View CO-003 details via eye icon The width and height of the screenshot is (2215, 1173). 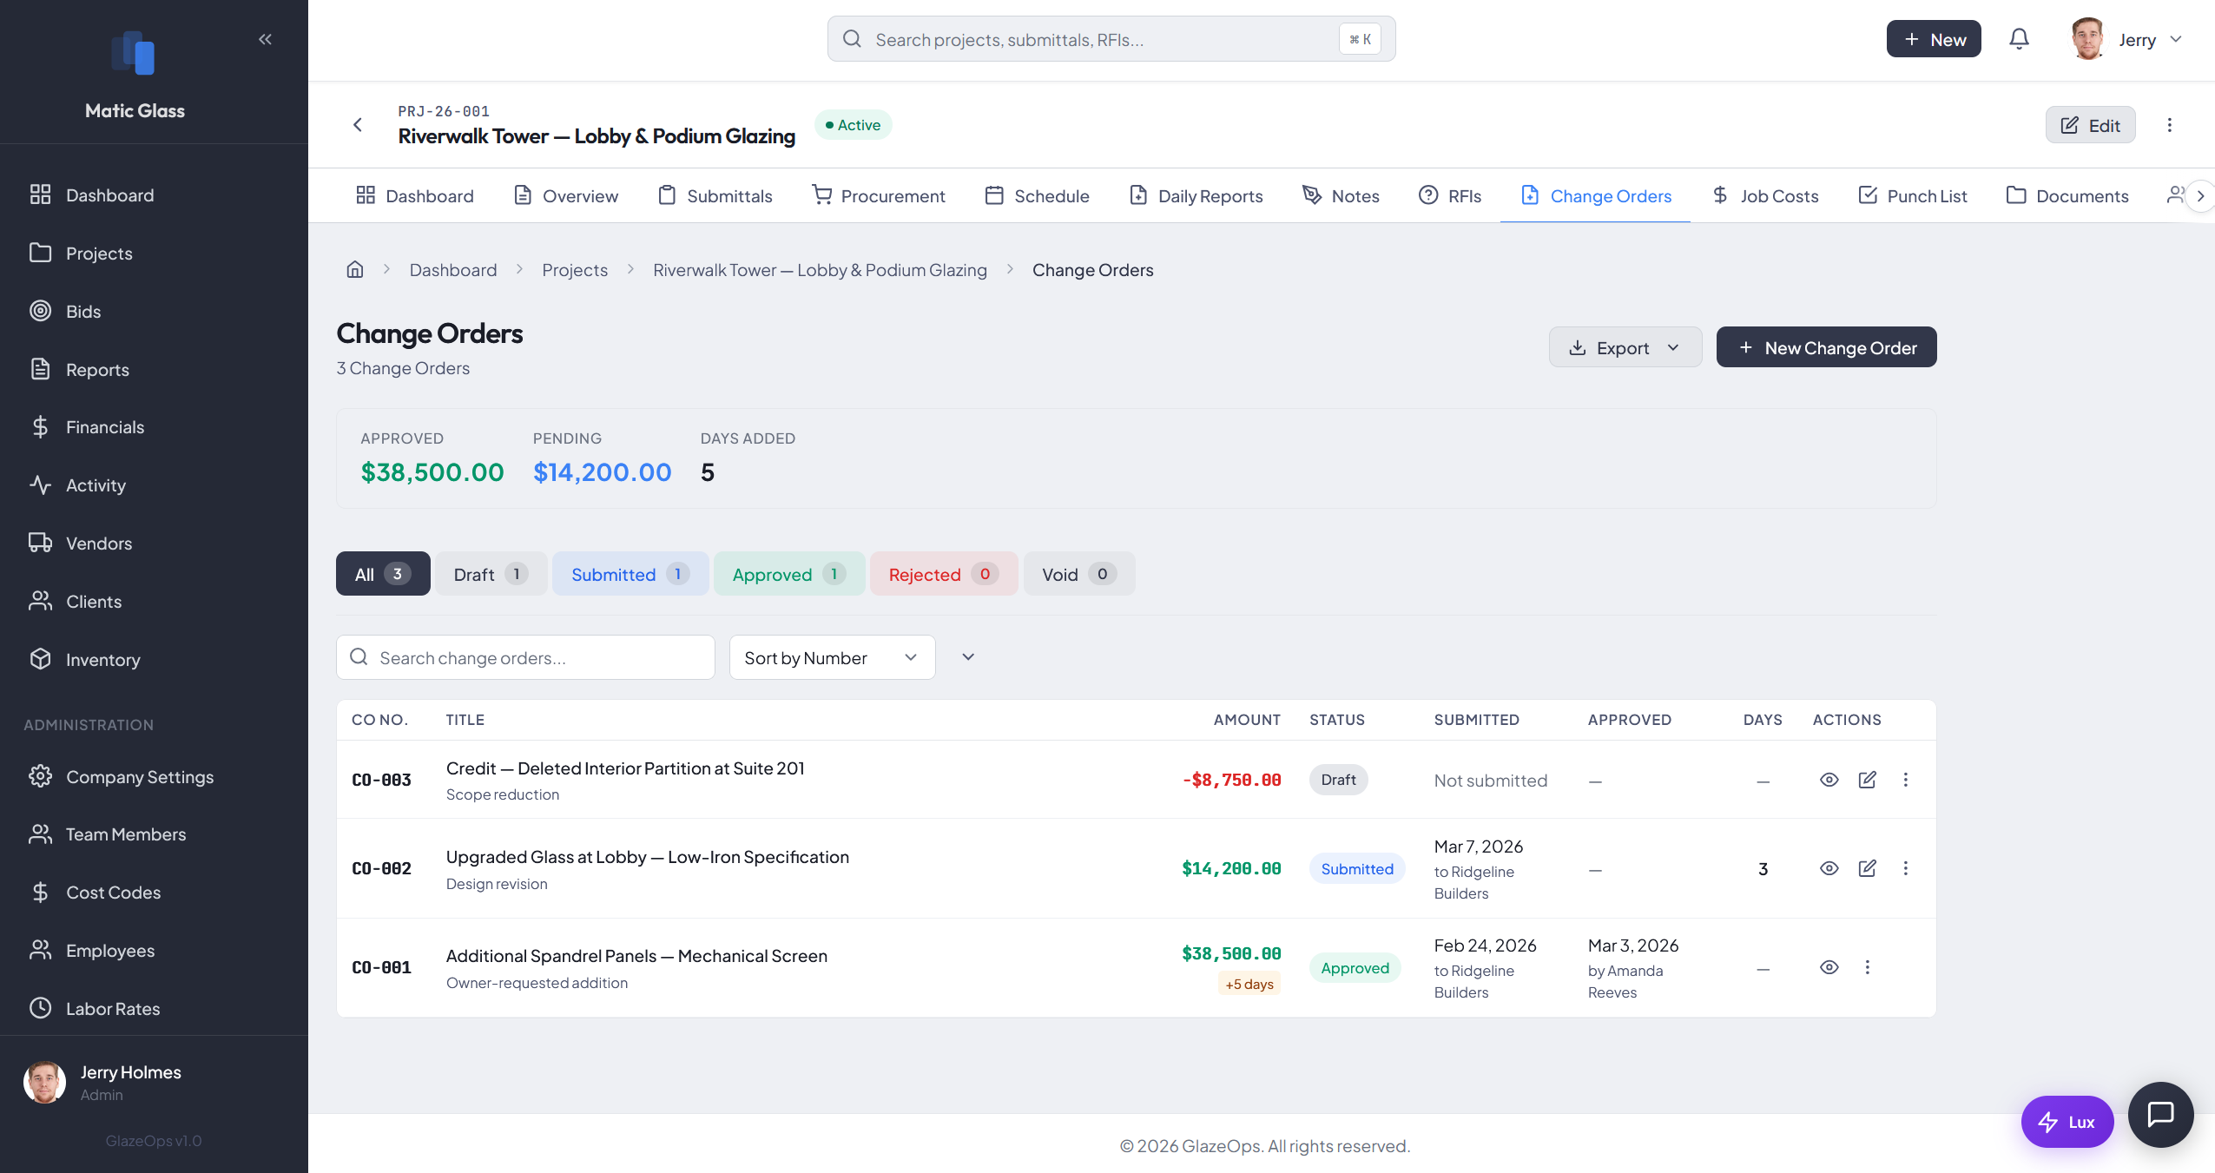(1829, 780)
